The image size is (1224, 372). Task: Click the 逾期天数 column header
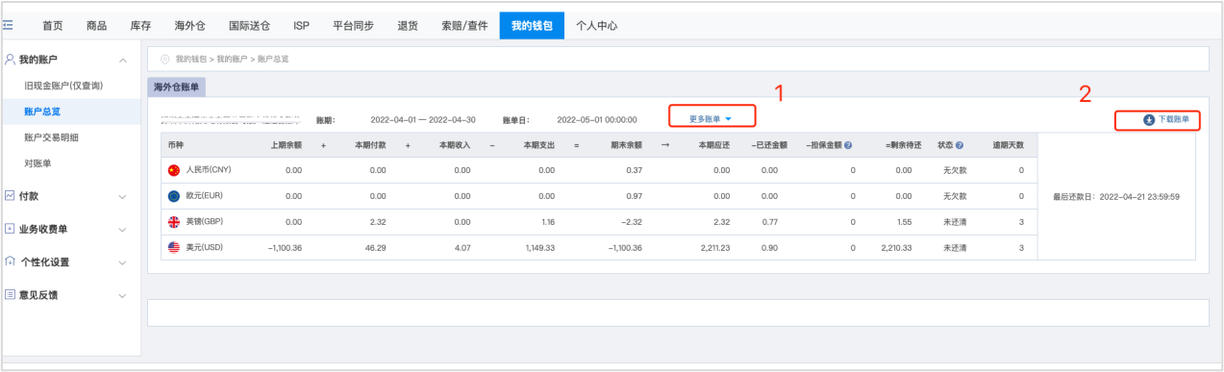click(x=1008, y=145)
